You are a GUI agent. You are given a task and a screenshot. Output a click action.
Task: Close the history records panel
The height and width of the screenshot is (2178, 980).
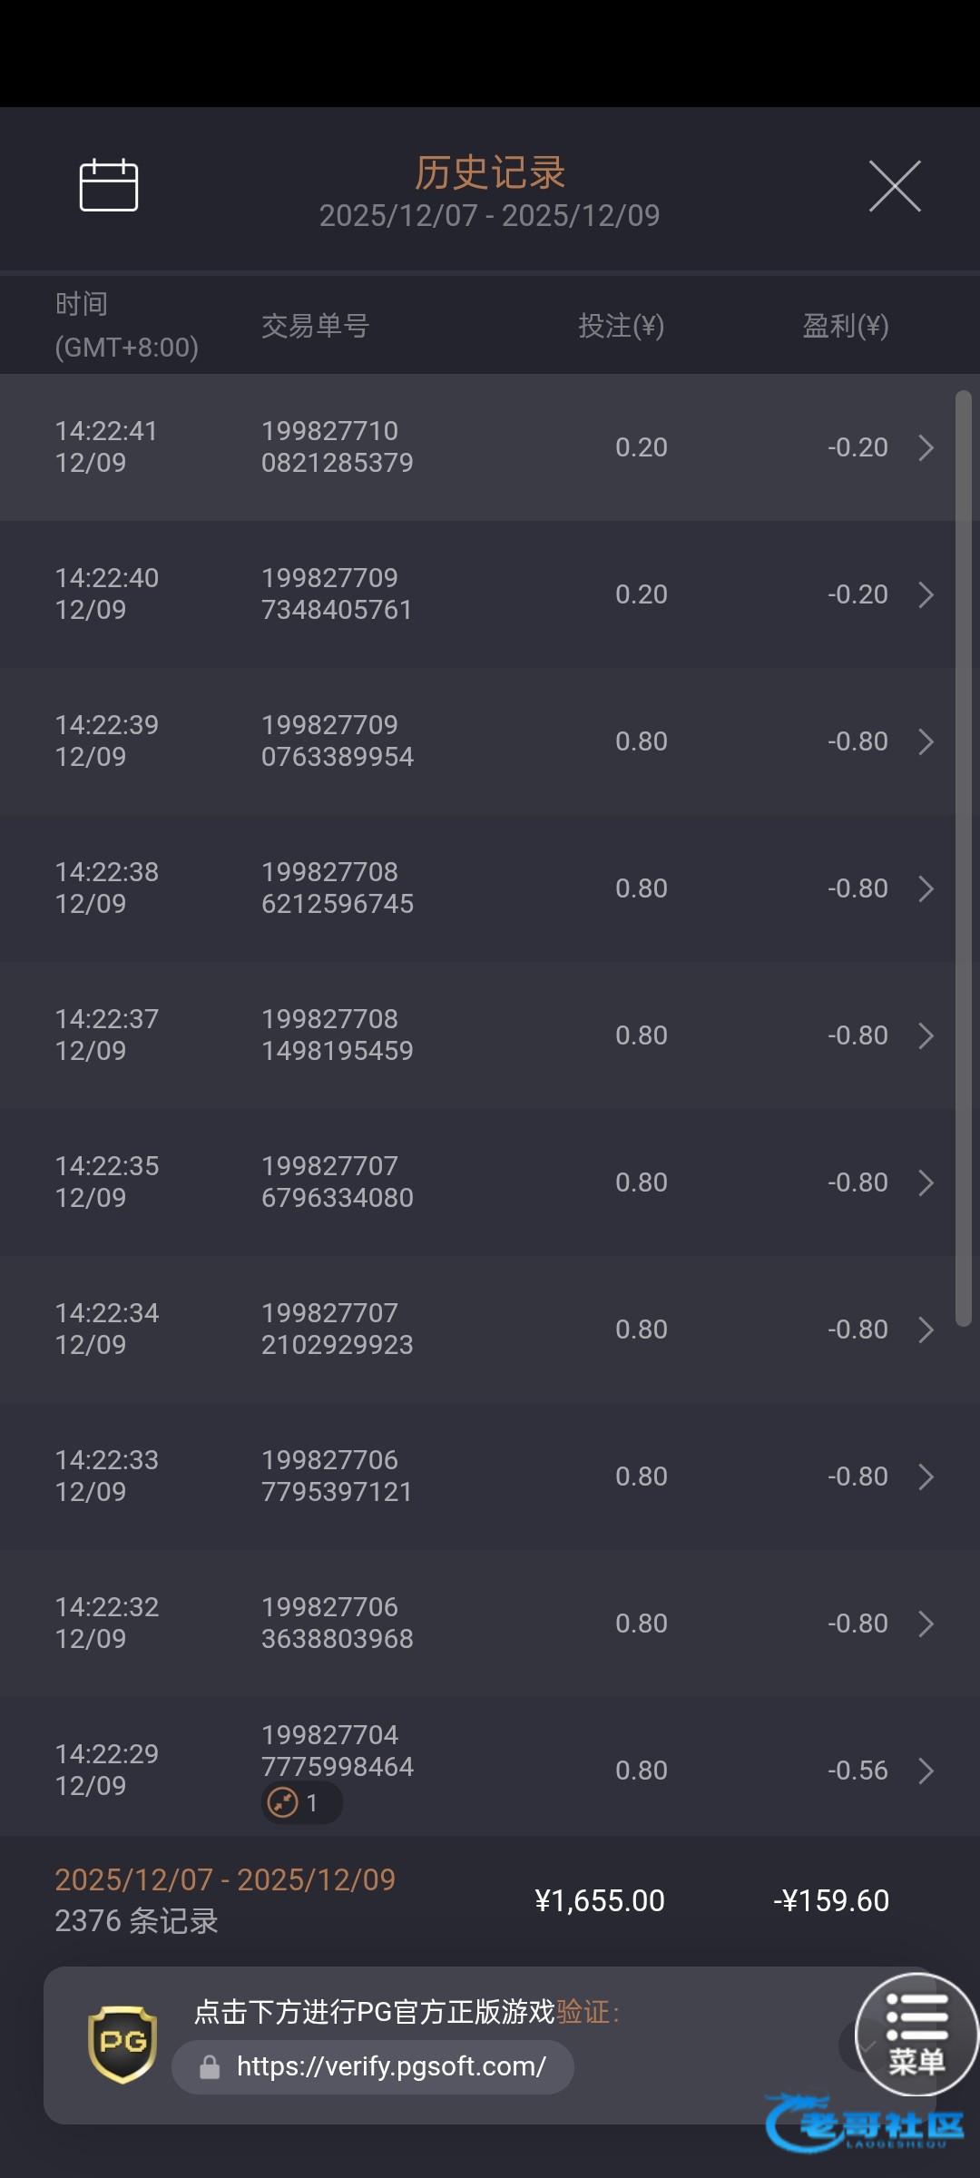pos(895,186)
